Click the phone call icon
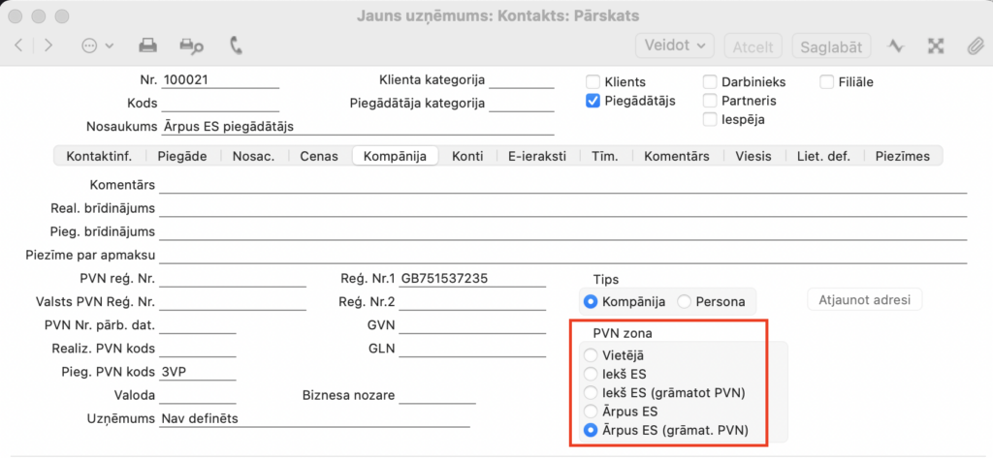The image size is (993, 458). coord(236,46)
